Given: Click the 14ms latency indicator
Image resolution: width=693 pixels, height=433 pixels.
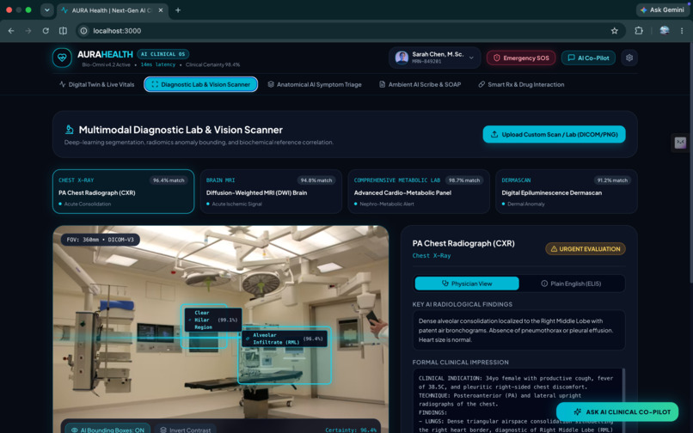Looking at the screenshot, I should tap(158, 64).
